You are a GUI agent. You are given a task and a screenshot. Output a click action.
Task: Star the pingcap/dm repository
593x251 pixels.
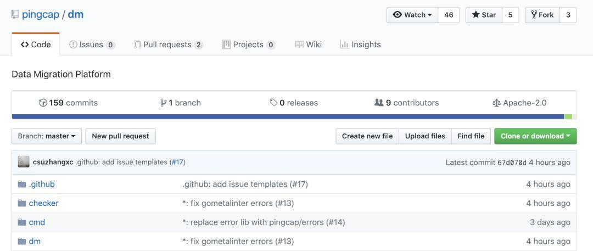click(x=484, y=15)
